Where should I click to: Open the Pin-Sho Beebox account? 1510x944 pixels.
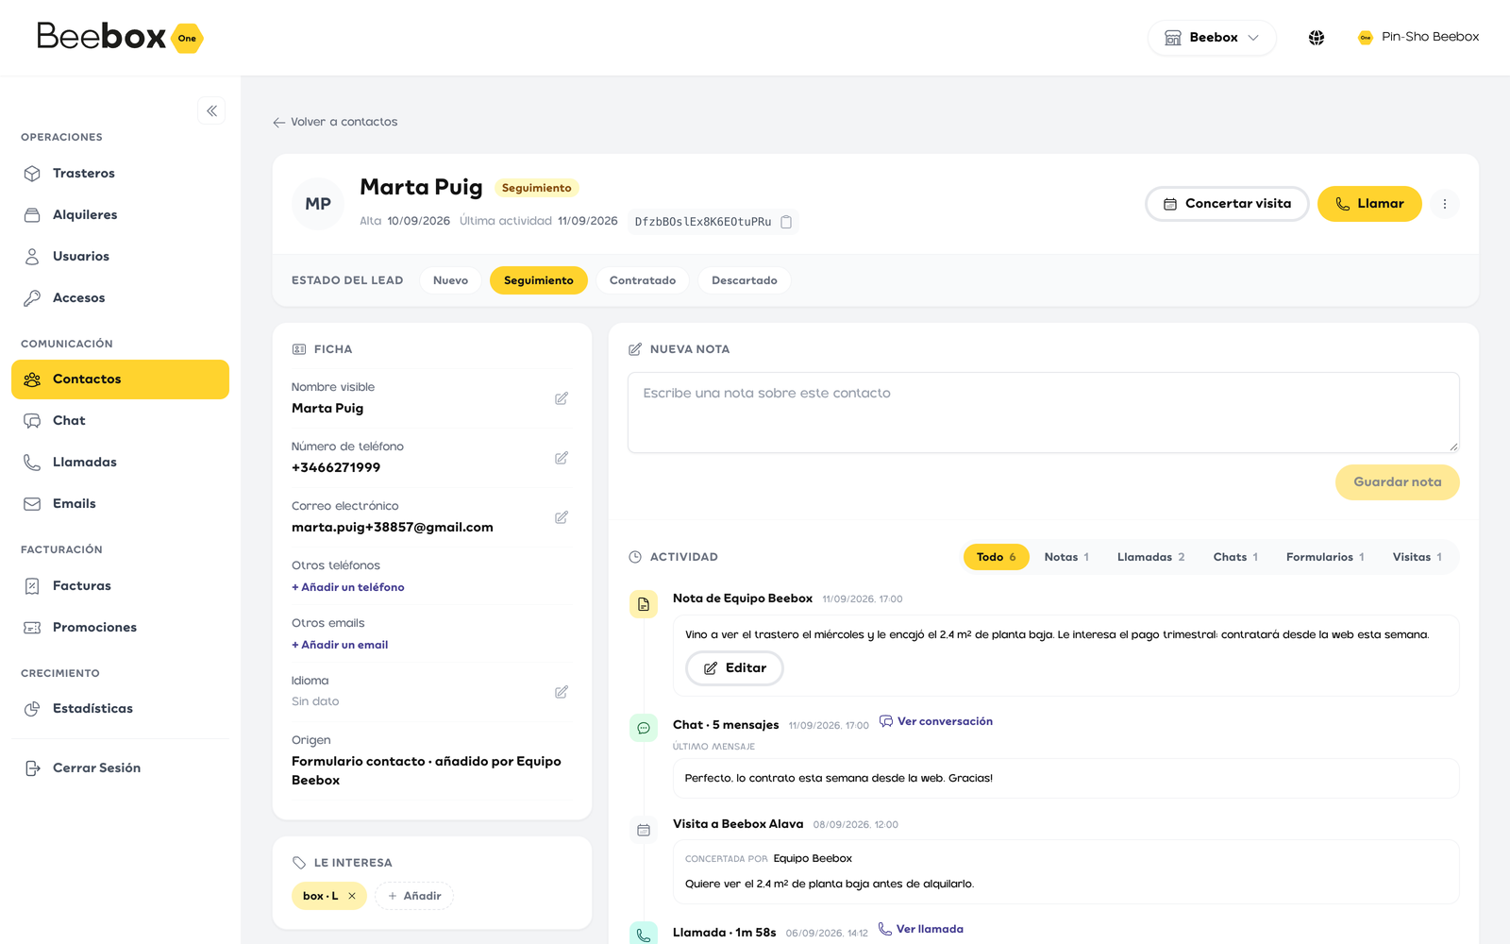(1418, 37)
